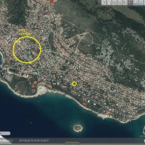
Task: Click the red polygon marker at top
Action: coord(52,2)
